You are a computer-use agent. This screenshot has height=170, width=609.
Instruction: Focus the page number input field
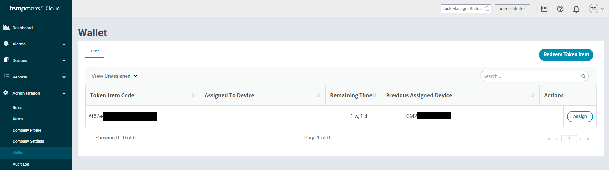[x=569, y=139]
